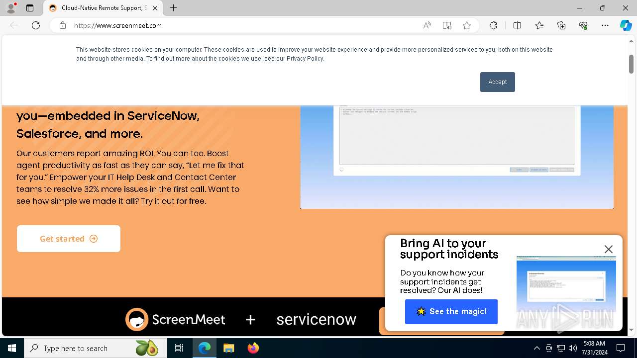Click the text 'Salesforce, and more.'
The image size is (637, 358).
coord(80,134)
